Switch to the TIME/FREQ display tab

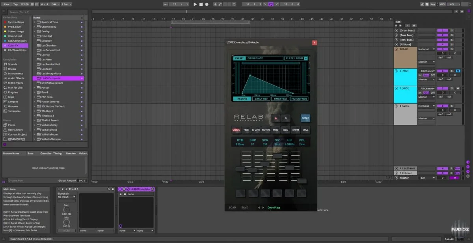(280, 98)
